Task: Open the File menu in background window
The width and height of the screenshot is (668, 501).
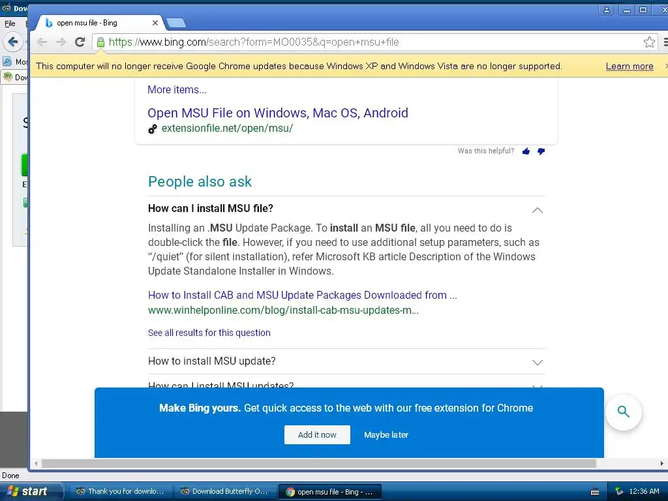Action: [x=10, y=23]
